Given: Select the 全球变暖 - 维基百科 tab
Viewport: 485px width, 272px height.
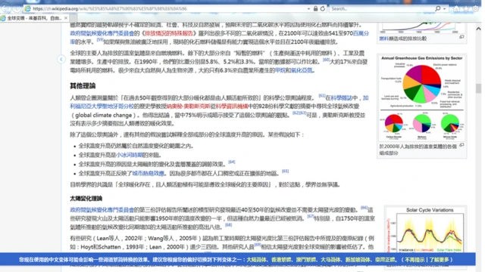Looking at the screenshot, I should pyautogui.click(x=33, y=18).
